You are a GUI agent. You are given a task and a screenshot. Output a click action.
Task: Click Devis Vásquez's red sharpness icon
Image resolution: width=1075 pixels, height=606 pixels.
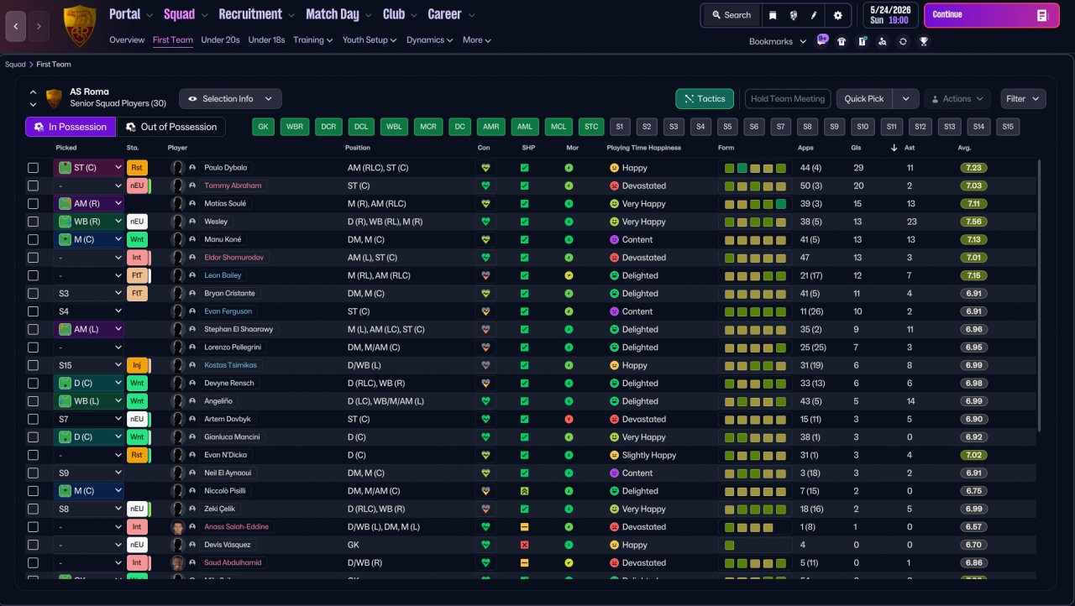524,545
